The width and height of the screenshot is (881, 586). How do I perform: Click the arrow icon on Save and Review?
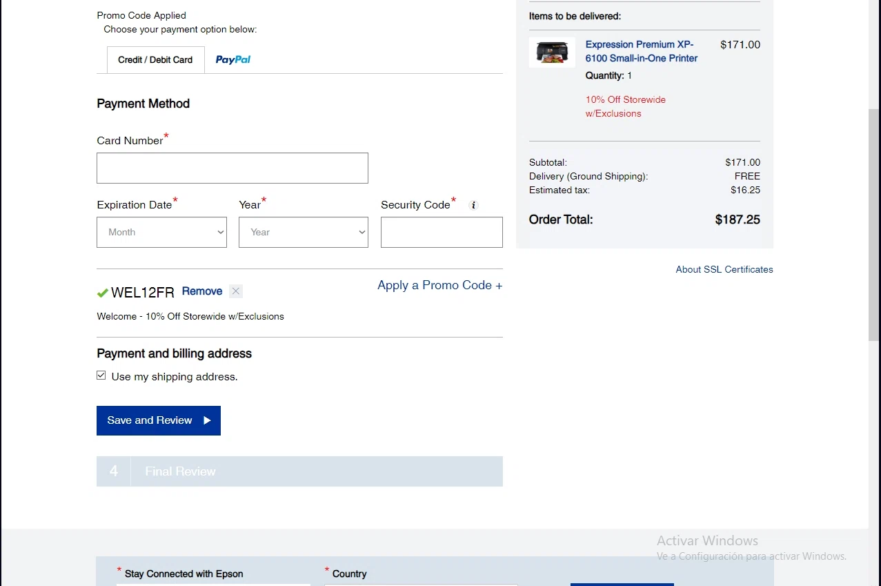click(x=207, y=420)
